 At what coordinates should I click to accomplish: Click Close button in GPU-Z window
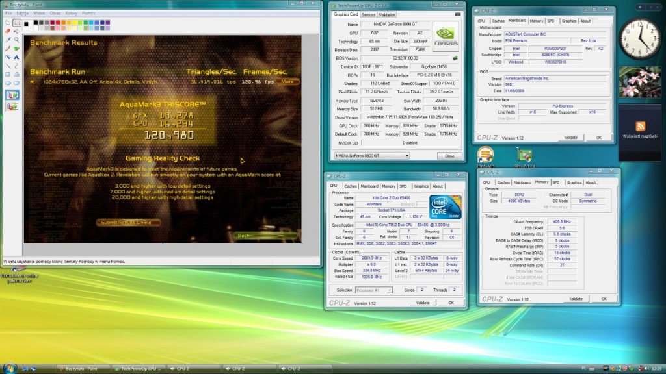(449, 156)
